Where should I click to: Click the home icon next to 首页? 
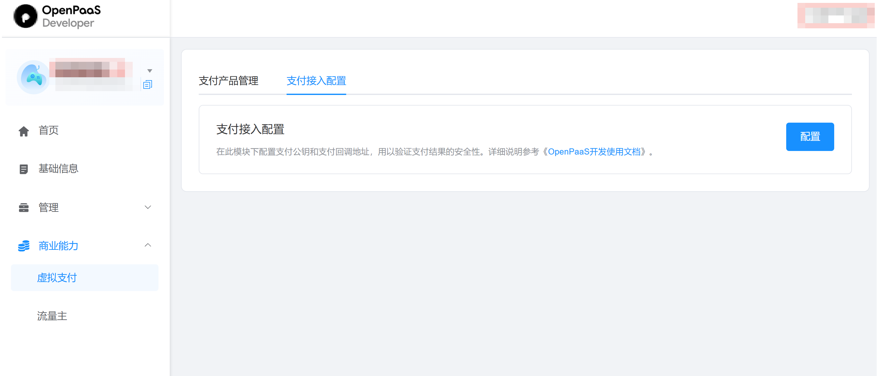24,131
